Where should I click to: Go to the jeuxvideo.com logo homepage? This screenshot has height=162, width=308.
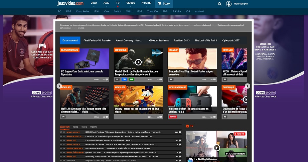pos(70,3)
